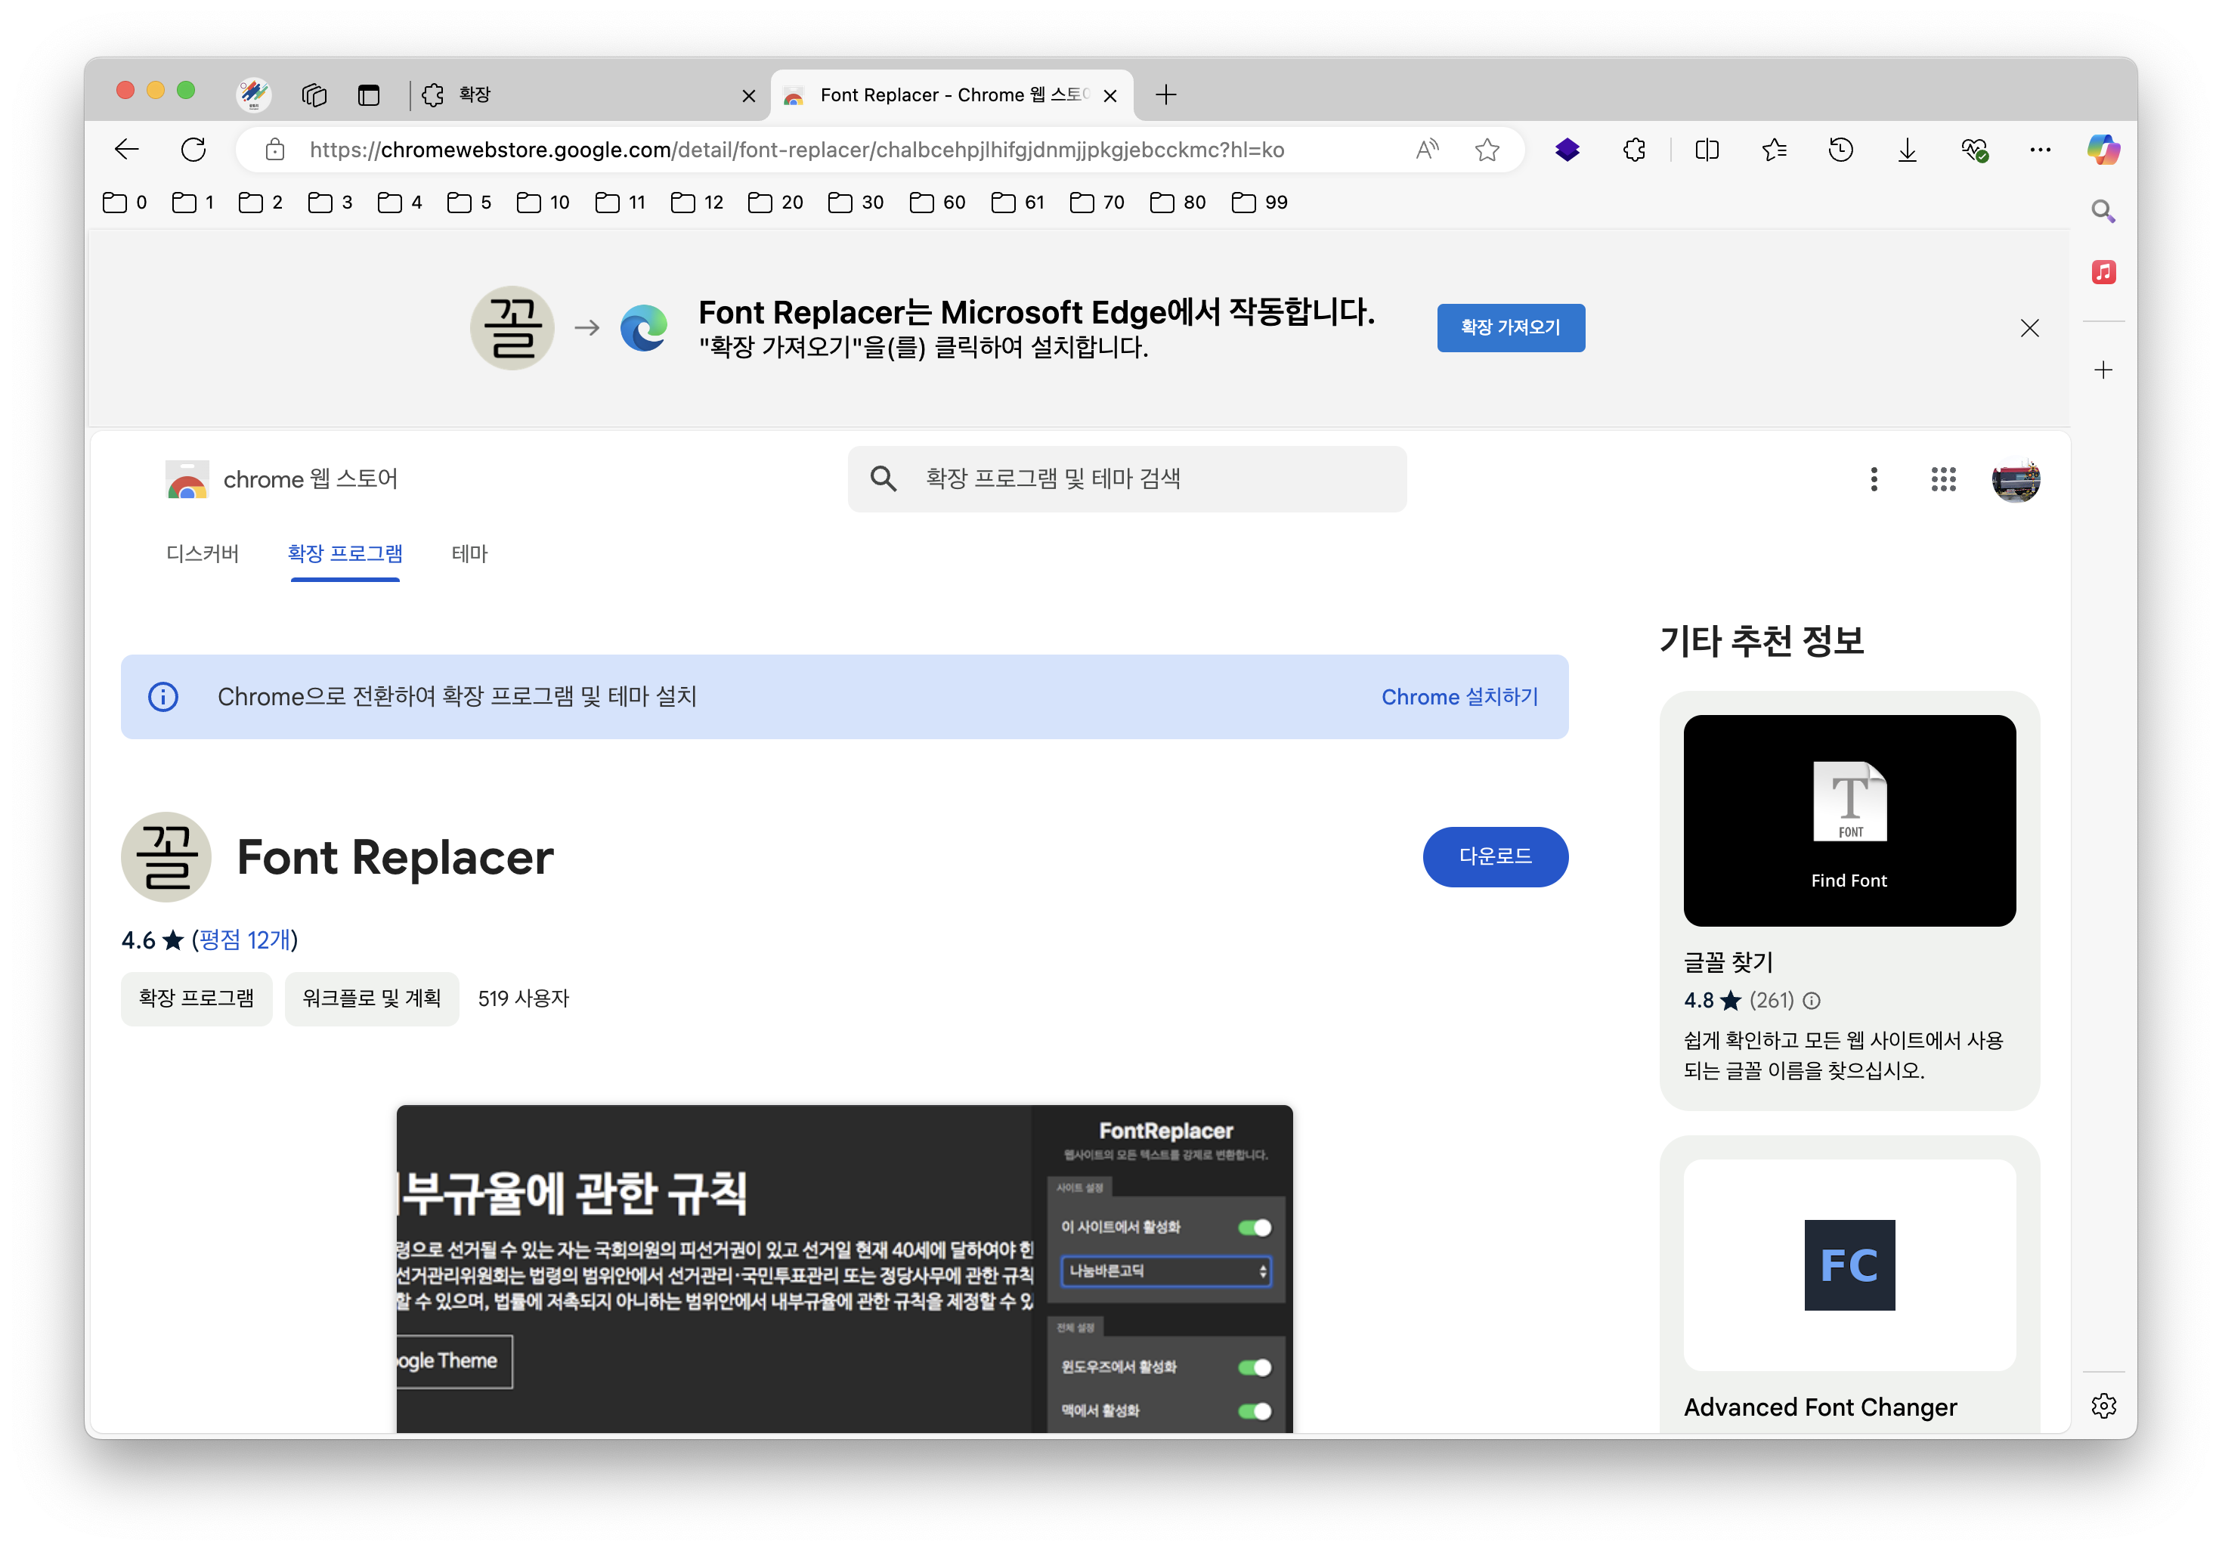The width and height of the screenshot is (2222, 1551).
Task: Click the info icon in Chrome notice
Action: (162, 697)
